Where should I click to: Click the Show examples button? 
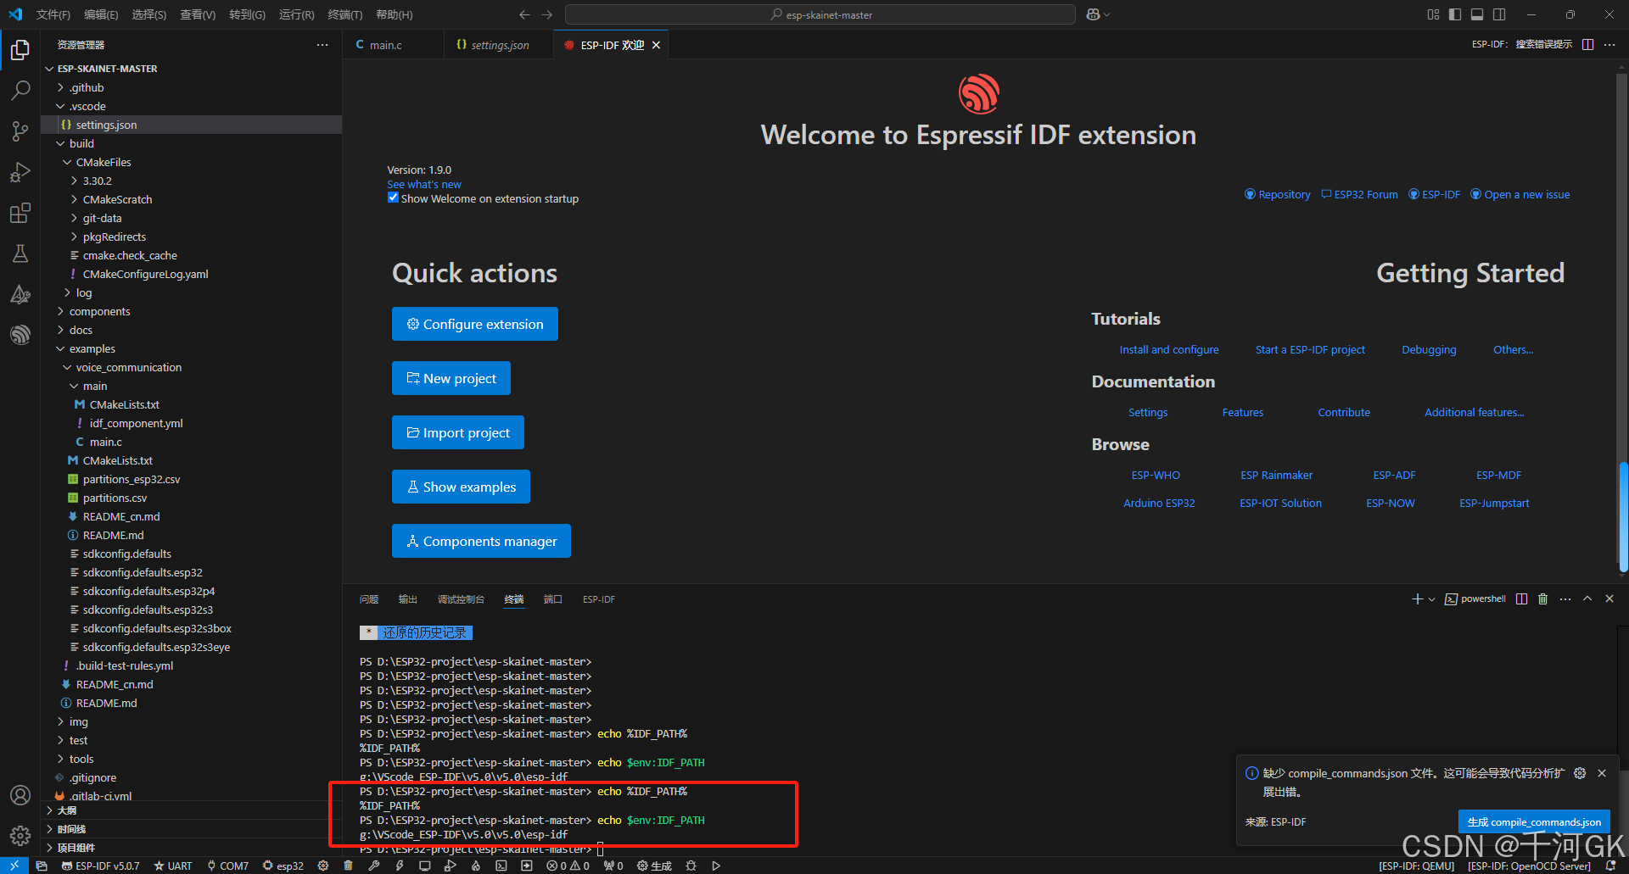(x=461, y=487)
